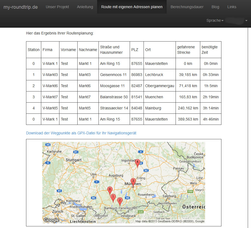Open the Anleitung page
Screen dimensions: 251x228
pos(85,7)
